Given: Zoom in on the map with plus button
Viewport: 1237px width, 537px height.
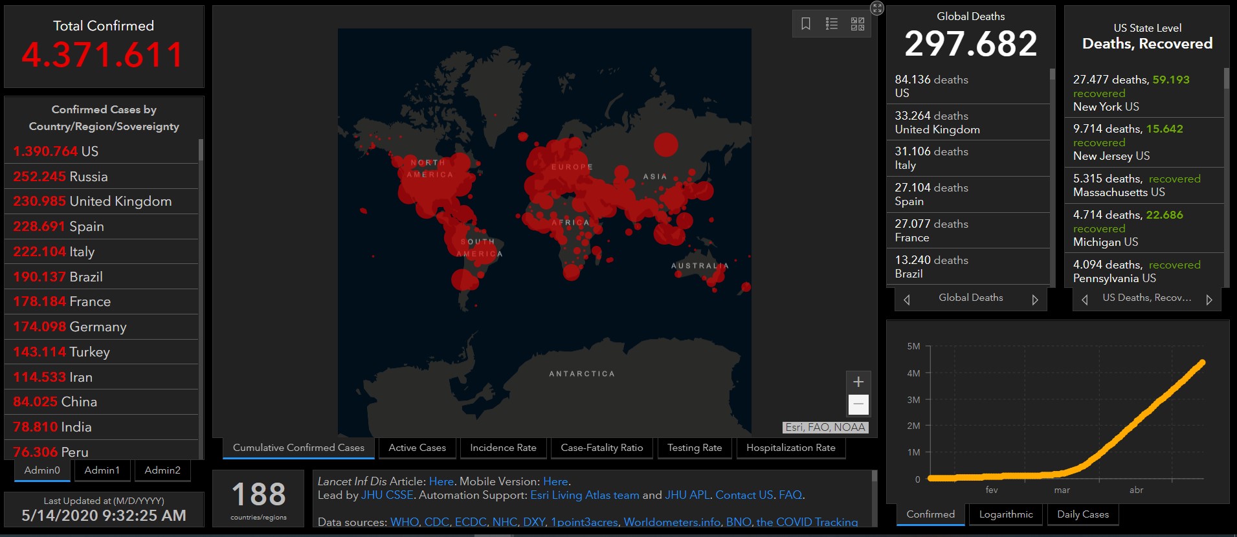Looking at the screenshot, I should (858, 382).
